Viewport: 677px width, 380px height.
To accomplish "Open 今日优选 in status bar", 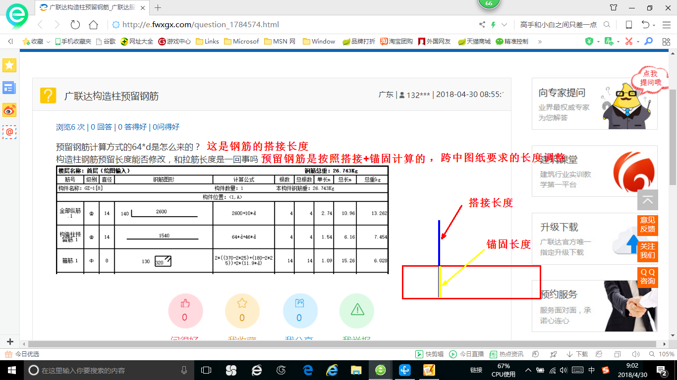I will [x=22, y=354].
